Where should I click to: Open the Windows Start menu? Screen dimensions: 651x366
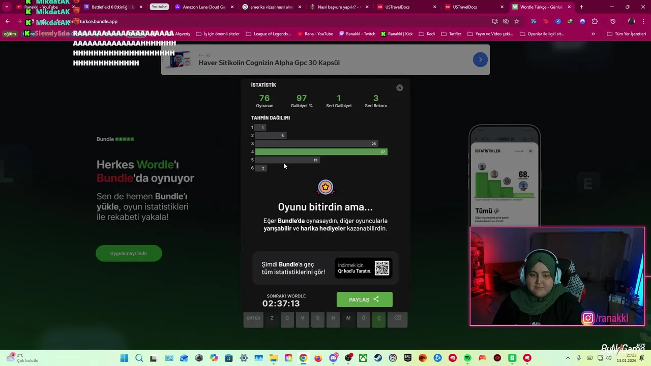click(x=124, y=358)
